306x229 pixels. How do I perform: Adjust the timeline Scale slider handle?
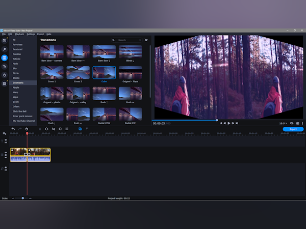(22, 198)
